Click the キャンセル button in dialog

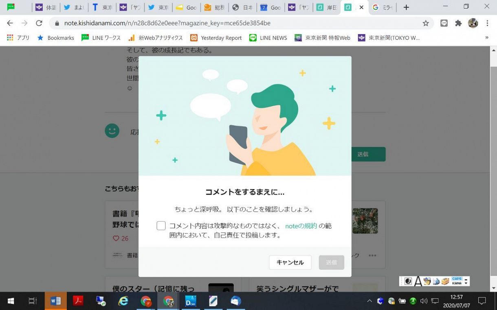coord(290,262)
